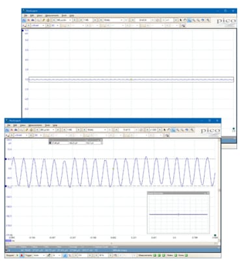Viewport: 241px width, 266px height.
Task: Click pointer selection tool in front window
Action: [x=165, y=130]
